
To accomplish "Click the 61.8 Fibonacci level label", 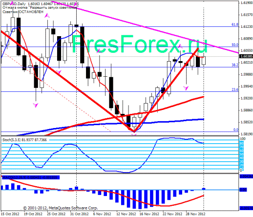I will [x=235, y=24].
